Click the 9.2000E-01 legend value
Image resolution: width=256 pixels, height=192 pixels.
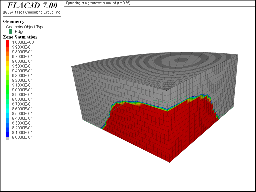[x=22, y=80]
